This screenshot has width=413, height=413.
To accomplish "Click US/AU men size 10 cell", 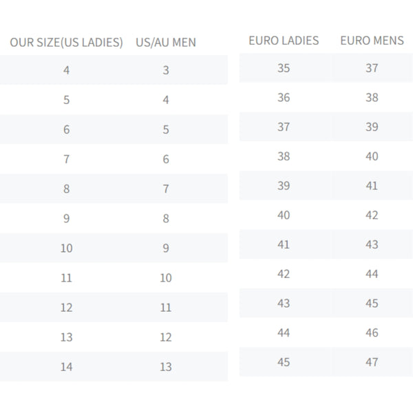I will (166, 277).
